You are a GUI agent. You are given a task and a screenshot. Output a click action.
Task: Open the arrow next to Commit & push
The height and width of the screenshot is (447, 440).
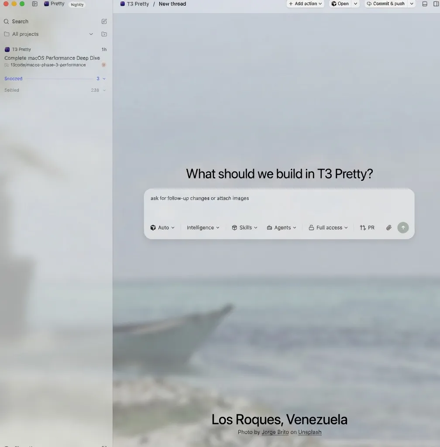tap(412, 3)
